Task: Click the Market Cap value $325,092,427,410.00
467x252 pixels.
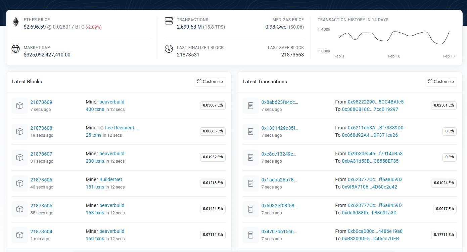Action: (47, 55)
